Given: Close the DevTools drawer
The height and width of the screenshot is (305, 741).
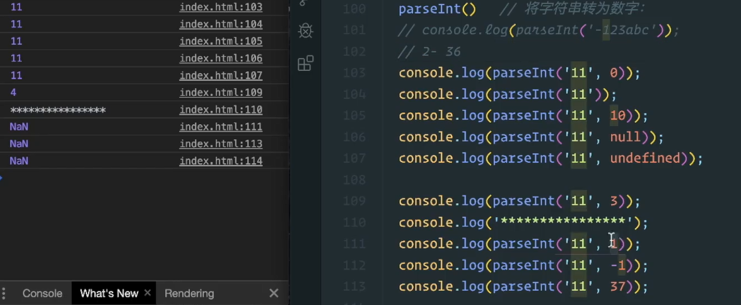Looking at the screenshot, I should click(274, 293).
